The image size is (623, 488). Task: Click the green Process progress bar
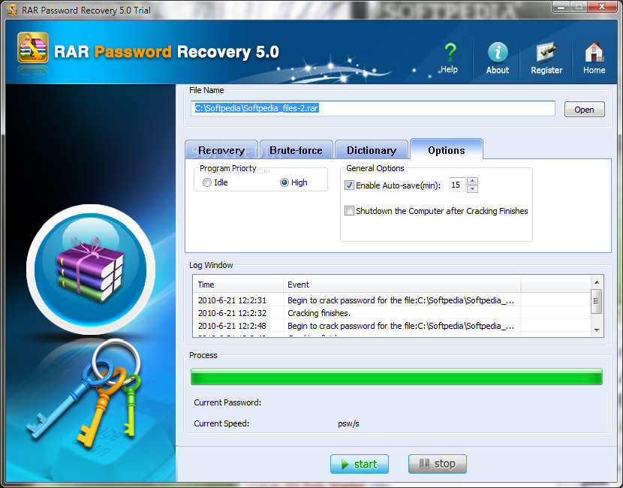click(x=396, y=377)
